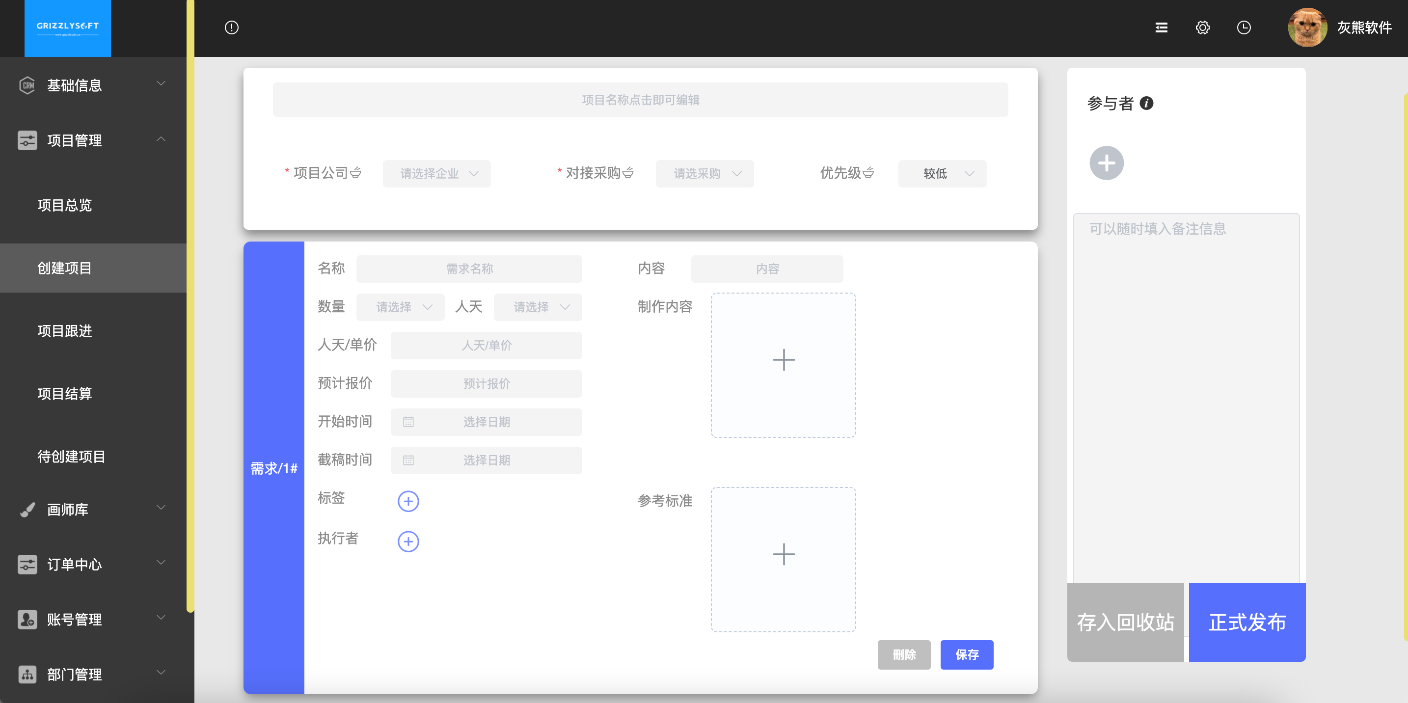Add a tag via 标签 plus icon
Screen dimensions: 1408x703
pos(408,501)
